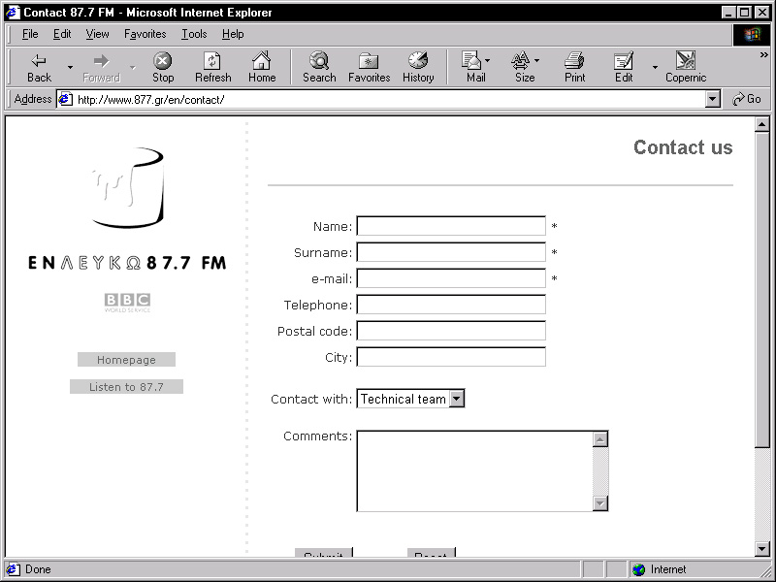Screen dimensions: 776x582
Task: Open the Favorites toolbar folder icon
Action: point(370,67)
